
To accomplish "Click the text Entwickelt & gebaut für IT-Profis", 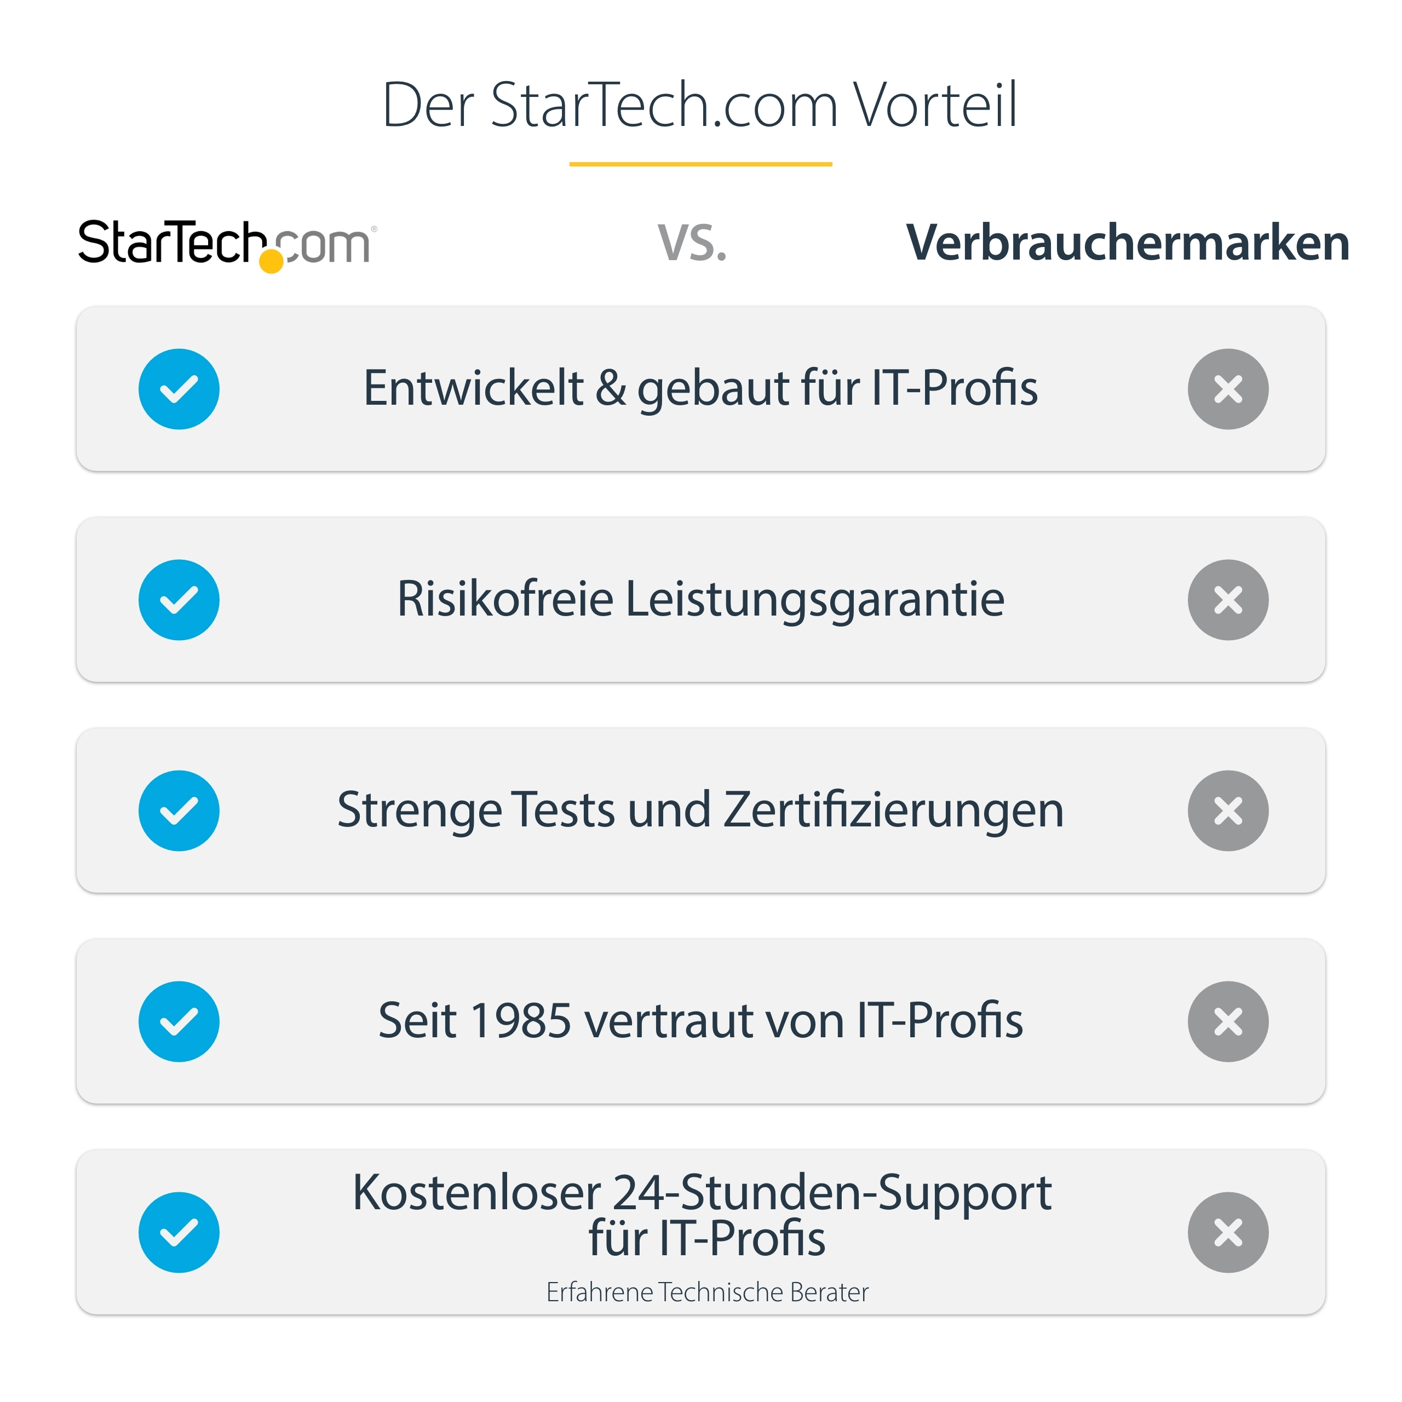I will pyautogui.click(x=700, y=388).
